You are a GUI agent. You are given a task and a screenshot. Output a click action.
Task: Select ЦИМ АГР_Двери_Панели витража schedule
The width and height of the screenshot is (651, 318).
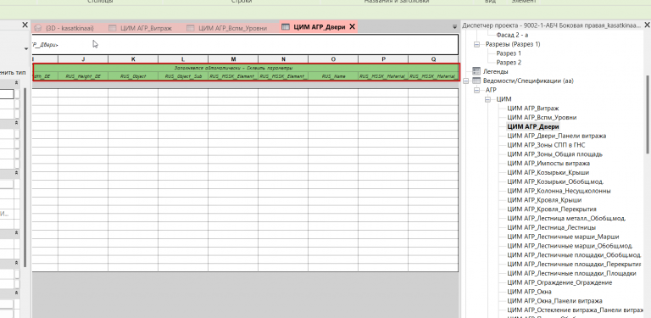click(x=557, y=136)
